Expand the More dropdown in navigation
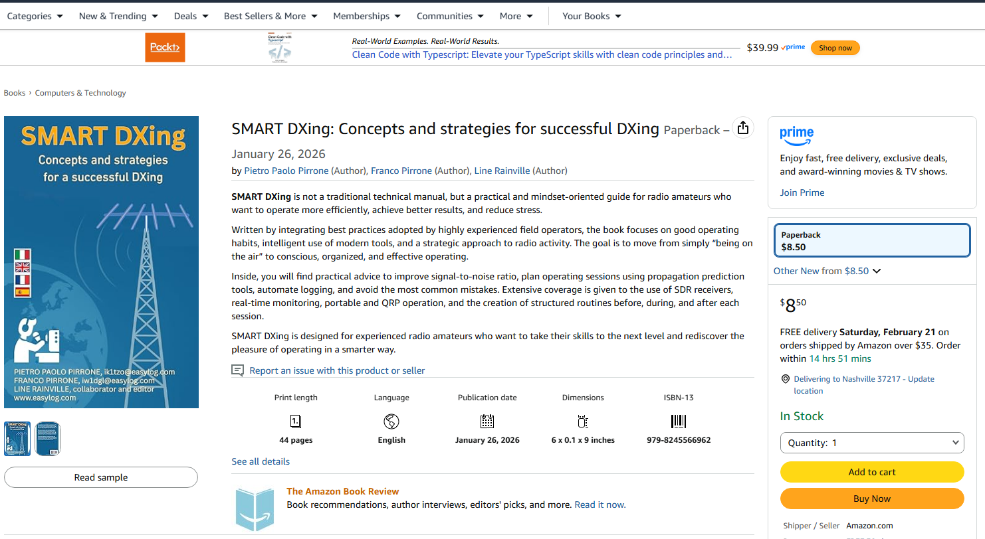Screen dimensions: 985x539 pos(516,16)
